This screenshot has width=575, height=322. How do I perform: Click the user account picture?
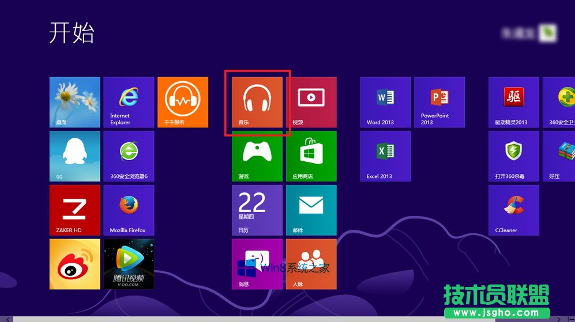(547, 33)
